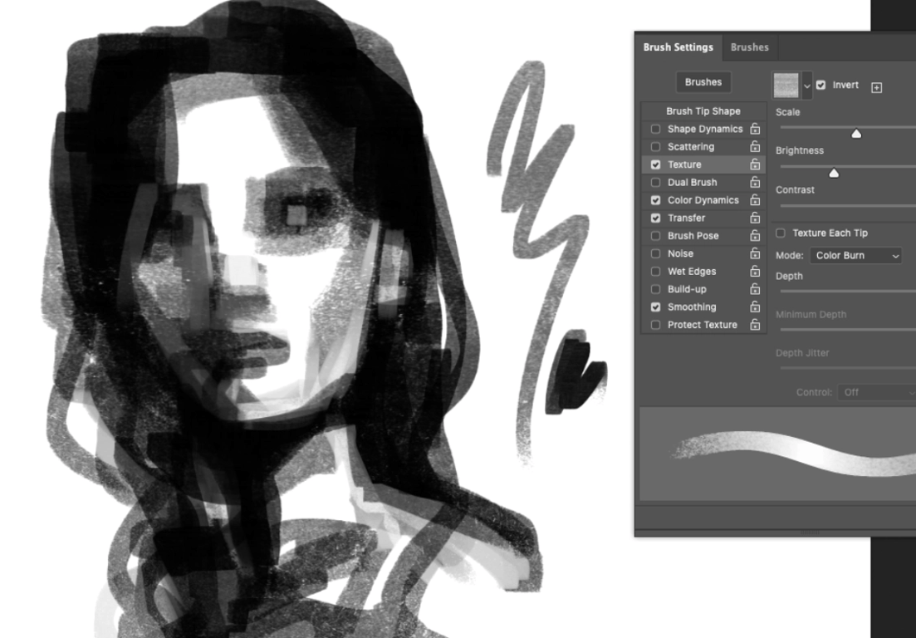Viewport: 916px width, 638px height.
Task: Open the Control dropdown set to Off
Action: [877, 393]
